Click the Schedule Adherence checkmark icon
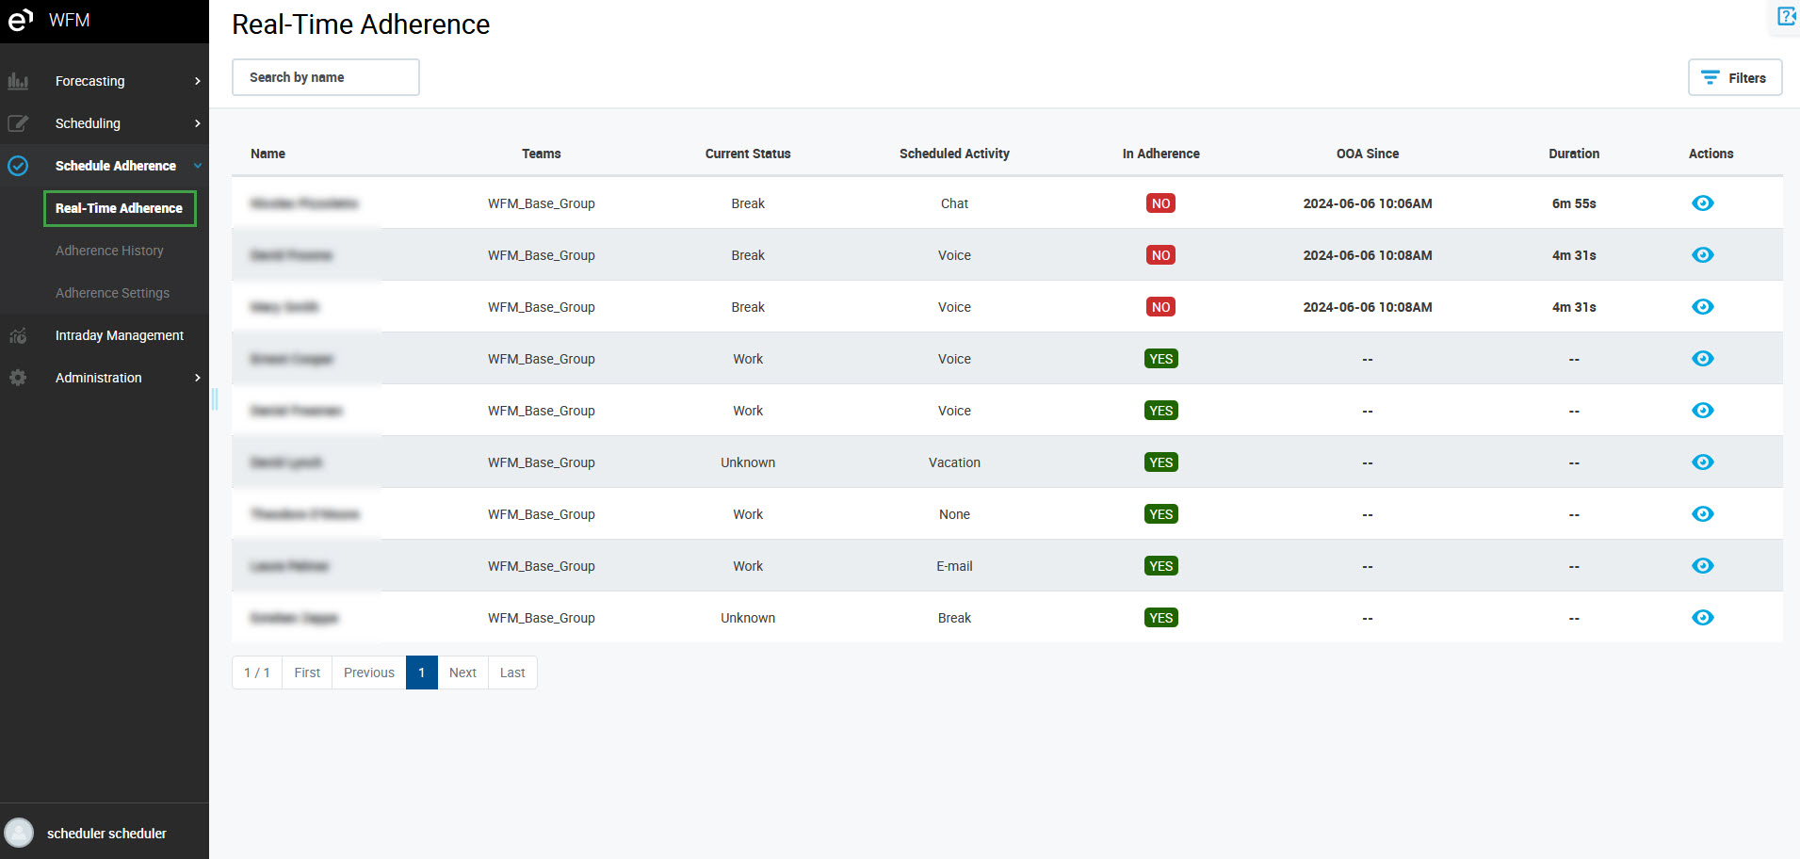Screen dimensions: 1800x859 [18, 166]
